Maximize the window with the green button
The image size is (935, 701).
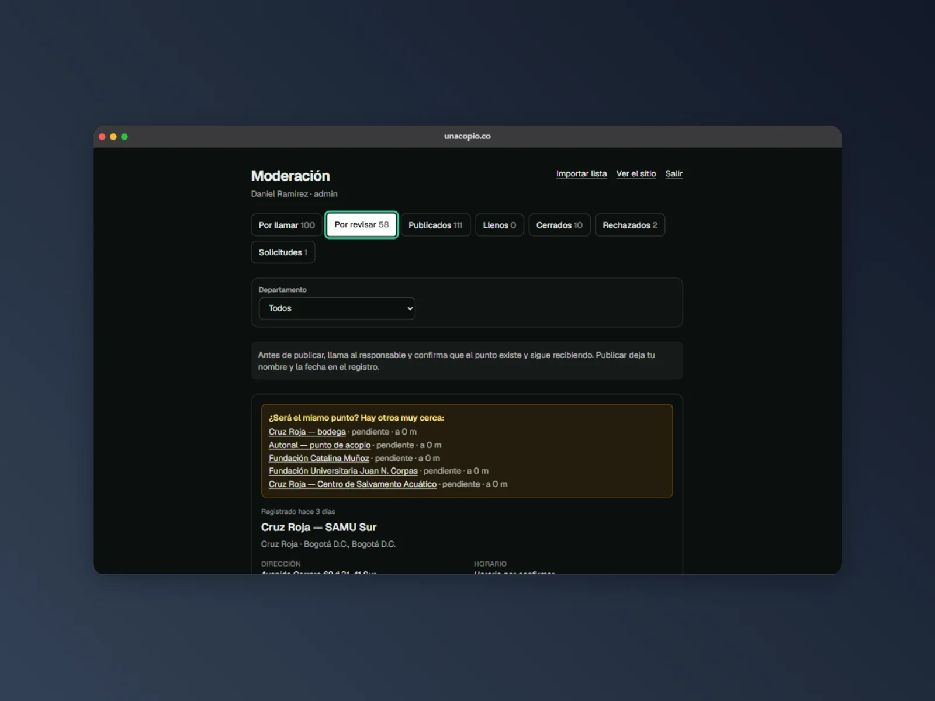tap(124, 137)
